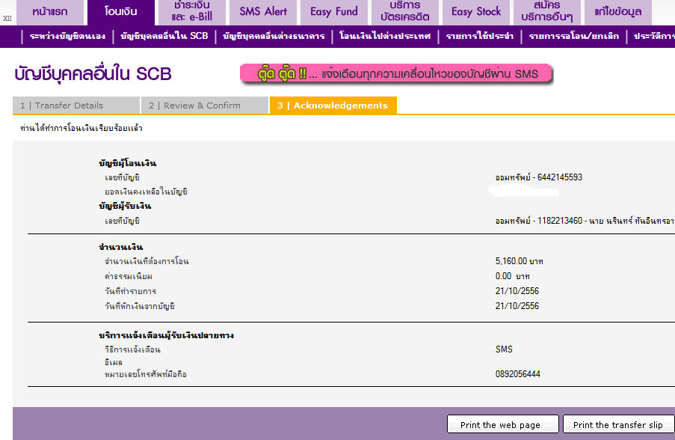This screenshot has height=440, width=675.
Task: Switch to the SMS Alert tab
Action: tap(263, 12)
